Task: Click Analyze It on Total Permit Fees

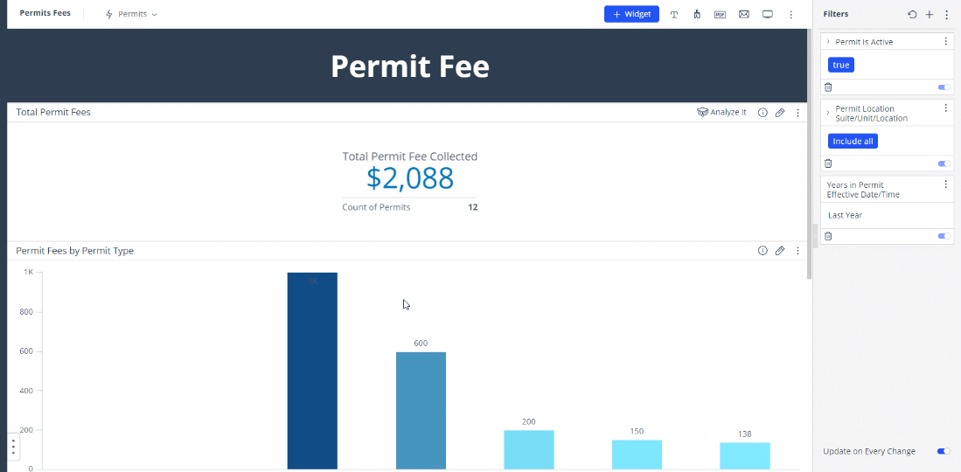Action: click(x=721, y=113)
